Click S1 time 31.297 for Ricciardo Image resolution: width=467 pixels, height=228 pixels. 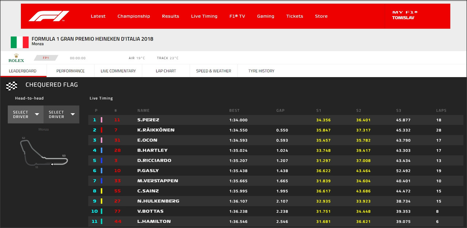click(323, 160)
